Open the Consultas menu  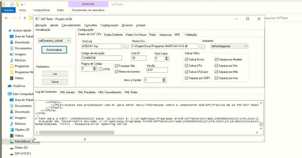tap(91, 25)
